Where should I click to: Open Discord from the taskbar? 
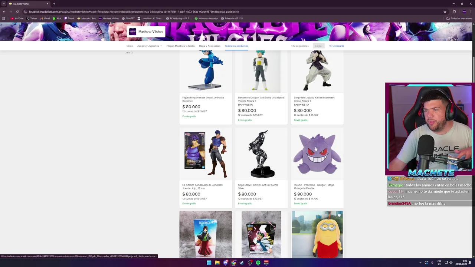[x=225, y=263]
